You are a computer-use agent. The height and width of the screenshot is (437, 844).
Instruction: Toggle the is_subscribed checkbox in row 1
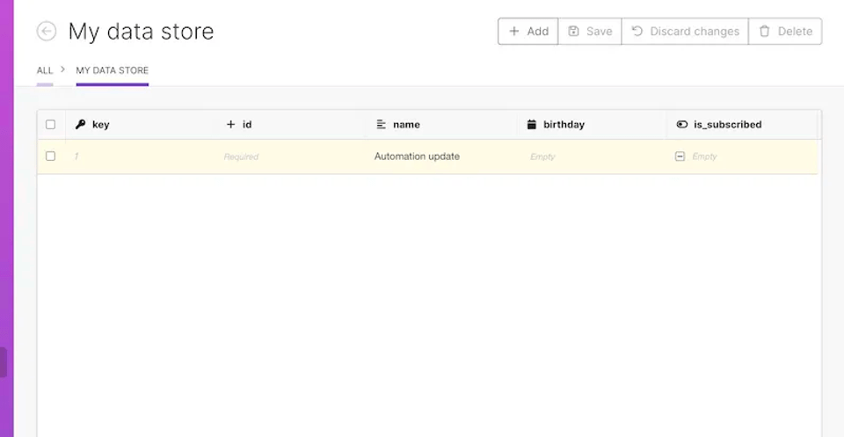click(680, 157)
